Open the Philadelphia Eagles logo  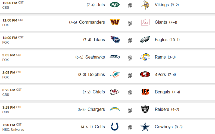145,40
